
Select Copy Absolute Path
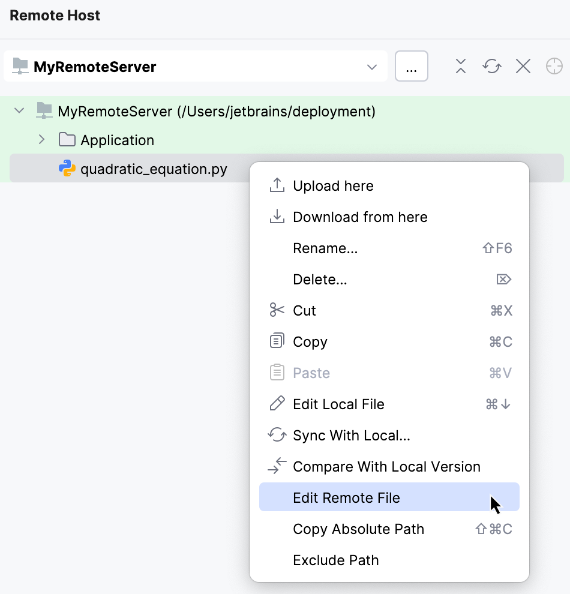358,529
